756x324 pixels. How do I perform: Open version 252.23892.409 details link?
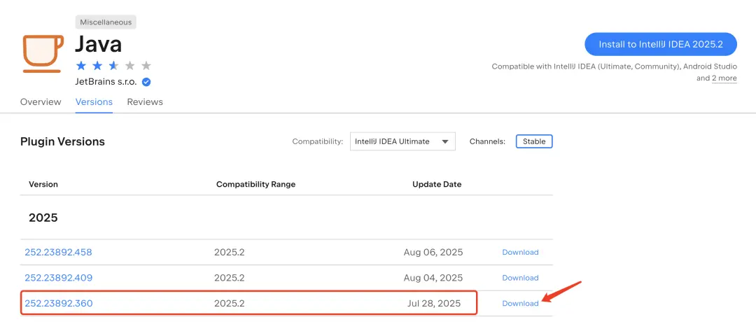click(x=59, y=278)
